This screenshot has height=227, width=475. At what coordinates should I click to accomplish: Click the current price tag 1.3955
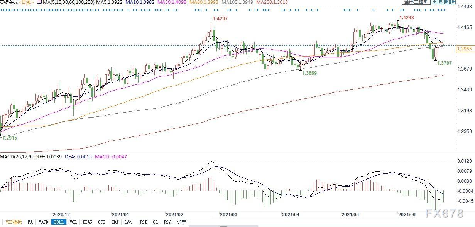click(x=465, y=49)
